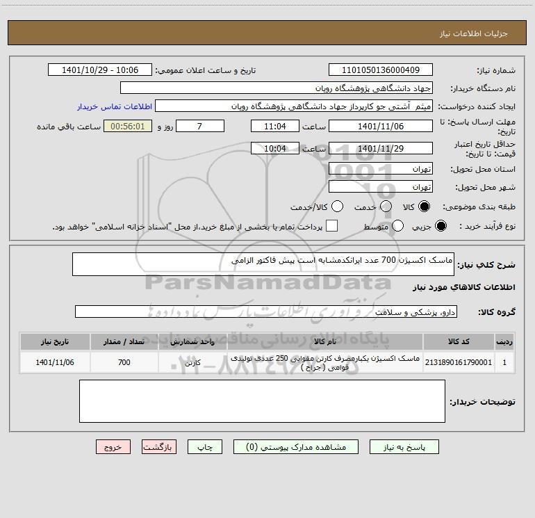535x518 pixels.
Task: Click the شهر محل تحویل field تهران
Action: [x=381, y=186]
